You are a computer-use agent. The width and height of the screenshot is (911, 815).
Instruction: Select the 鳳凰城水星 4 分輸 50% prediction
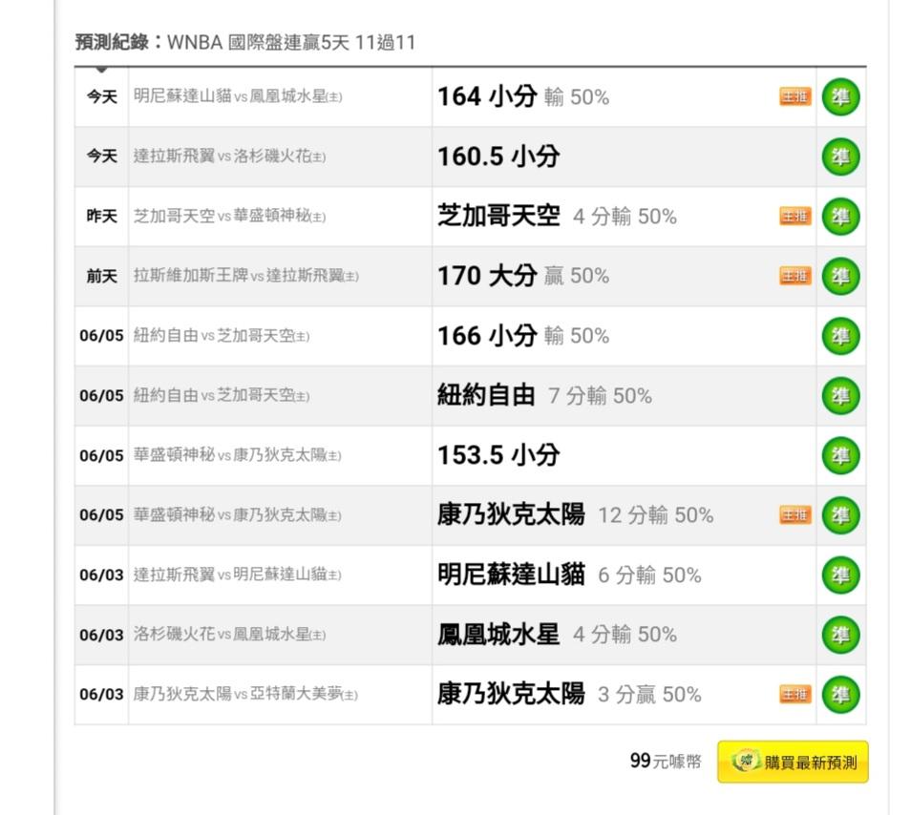[557, 635]
